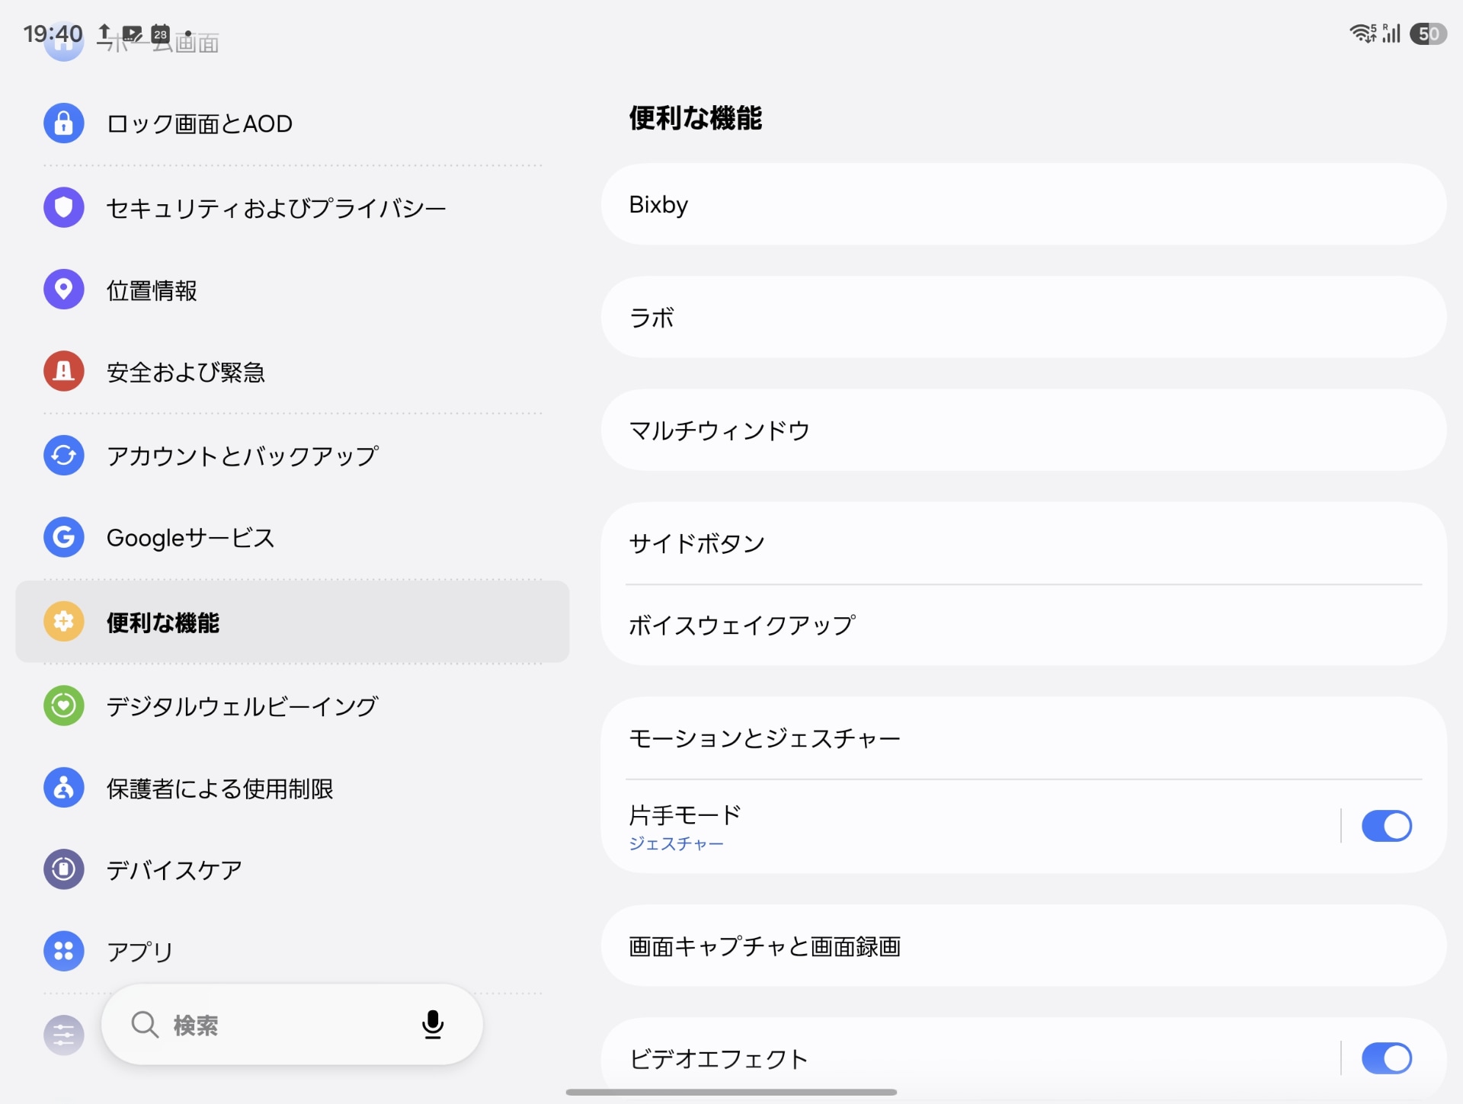
Task: Tap the parental controls icon for 保護者による使用制限
Action: [64, 788]
